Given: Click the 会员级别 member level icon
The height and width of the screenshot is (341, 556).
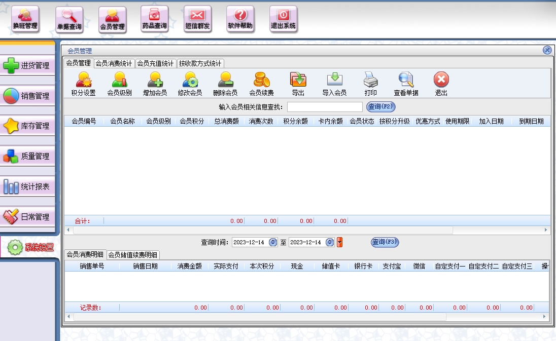Looking at the screenshot, I should point(119,84).
